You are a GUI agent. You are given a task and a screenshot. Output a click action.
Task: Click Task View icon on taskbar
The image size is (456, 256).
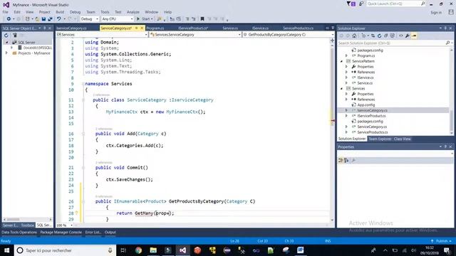(123, 250)
